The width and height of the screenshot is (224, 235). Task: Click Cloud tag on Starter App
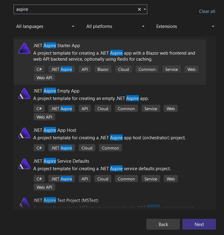pos(123,69)
